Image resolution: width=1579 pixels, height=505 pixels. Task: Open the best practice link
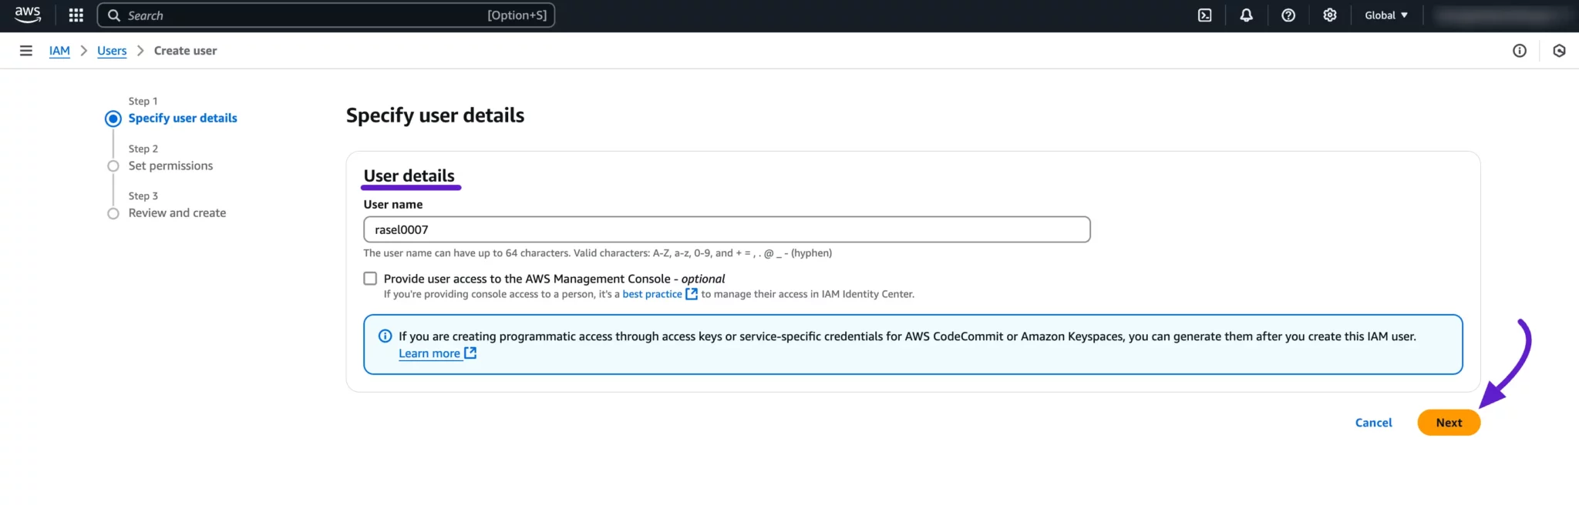pos(652,294)
